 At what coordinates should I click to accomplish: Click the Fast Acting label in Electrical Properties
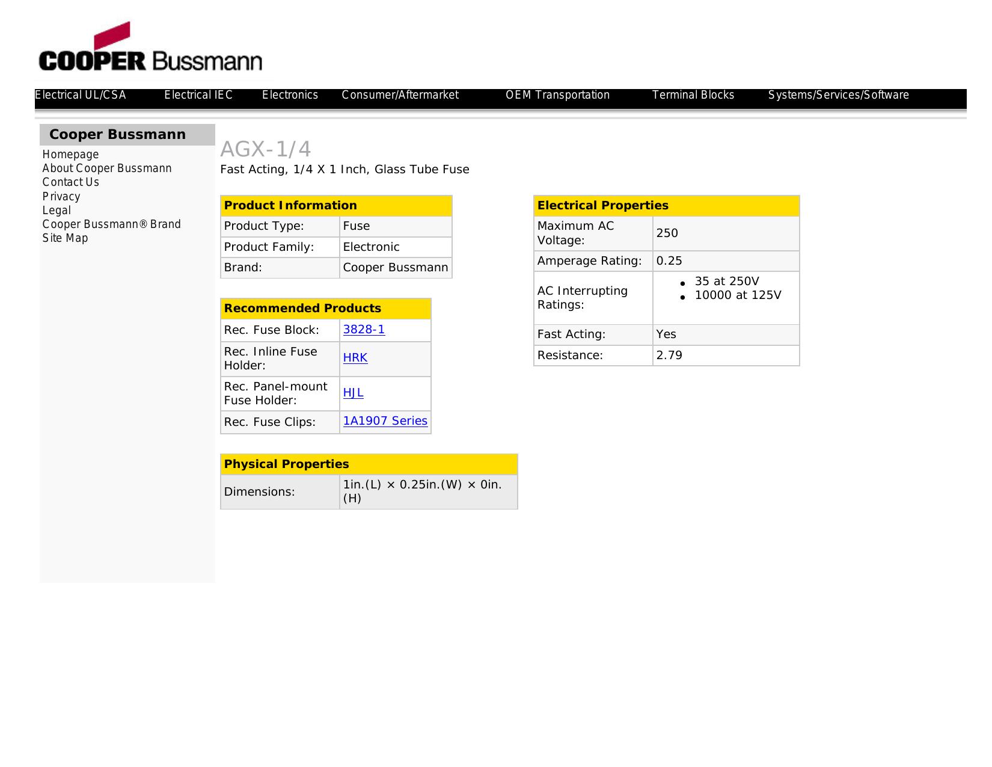click(x=571, y=334)
